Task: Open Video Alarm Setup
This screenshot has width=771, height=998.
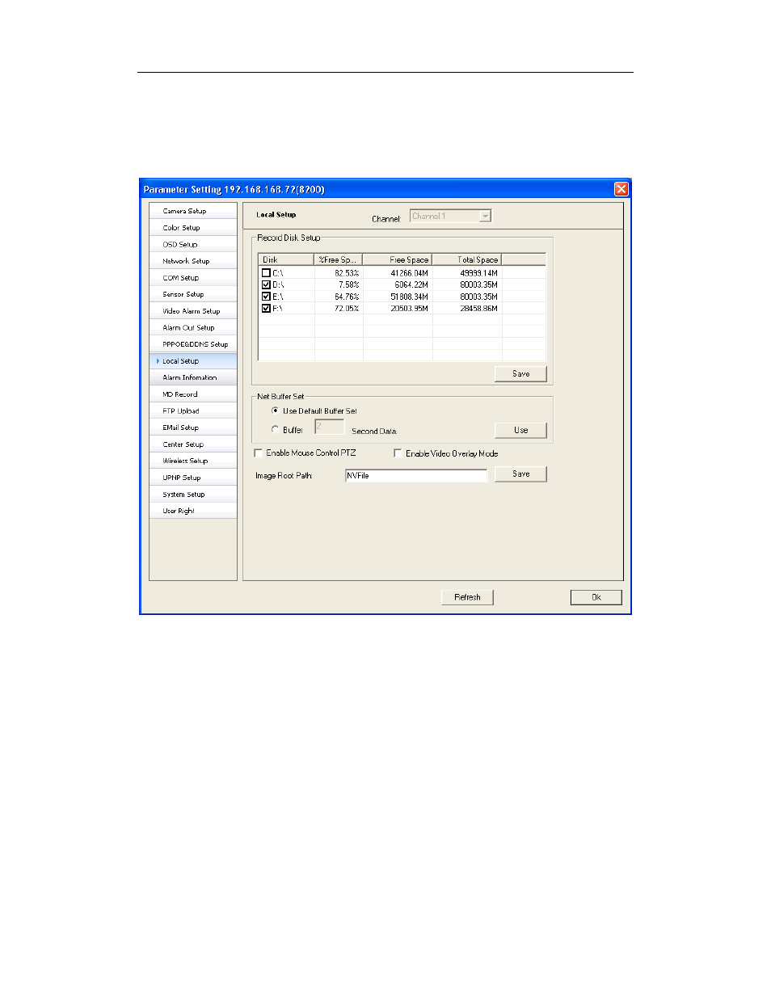Action: (193, 311)
